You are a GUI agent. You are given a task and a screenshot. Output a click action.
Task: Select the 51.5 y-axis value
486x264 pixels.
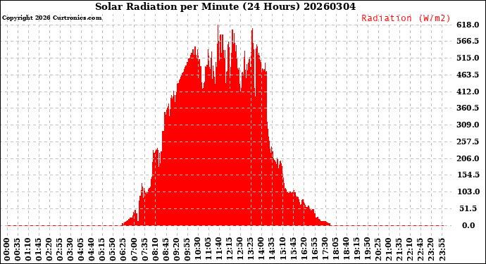[468, 208]
